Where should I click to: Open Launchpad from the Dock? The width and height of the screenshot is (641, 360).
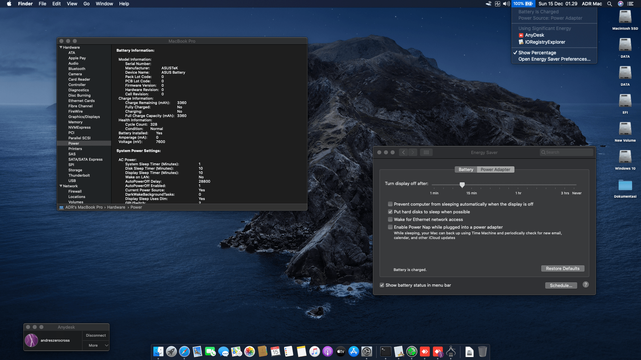pyautogui.click(x=171, y=351)
